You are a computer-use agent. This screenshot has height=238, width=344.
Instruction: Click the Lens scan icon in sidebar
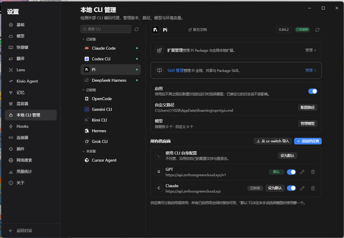coord(11,70)
